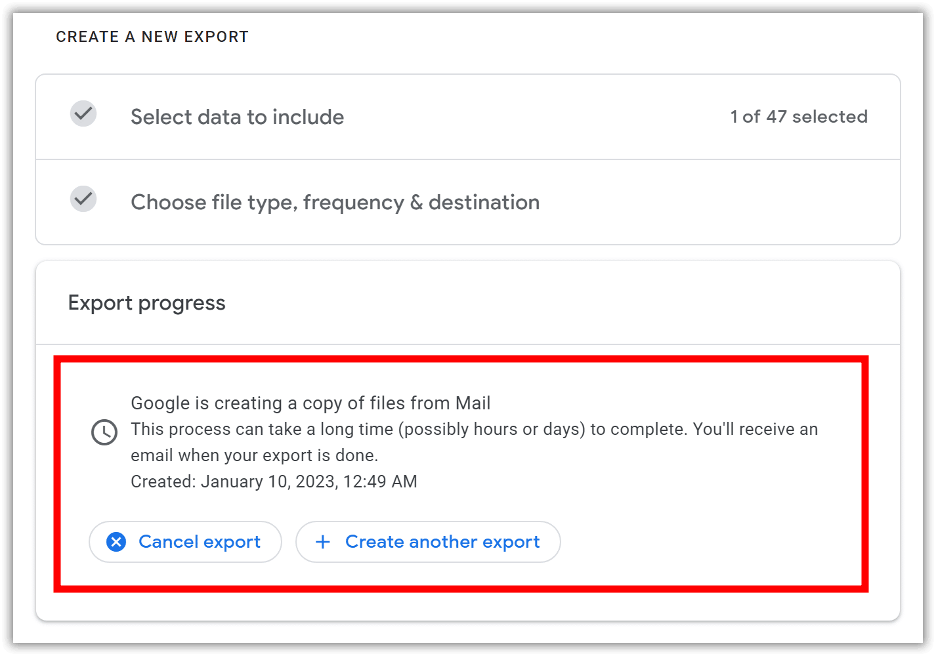936x656 pixels.
Task: Click the plus icon on Create another export
Action: point(322,542)
